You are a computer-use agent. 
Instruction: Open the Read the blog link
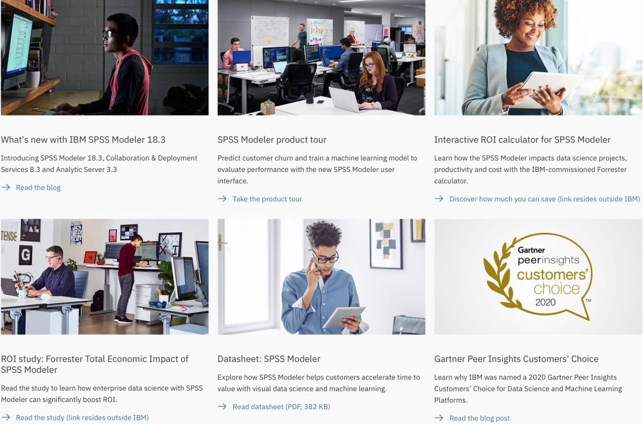[38, 188]
